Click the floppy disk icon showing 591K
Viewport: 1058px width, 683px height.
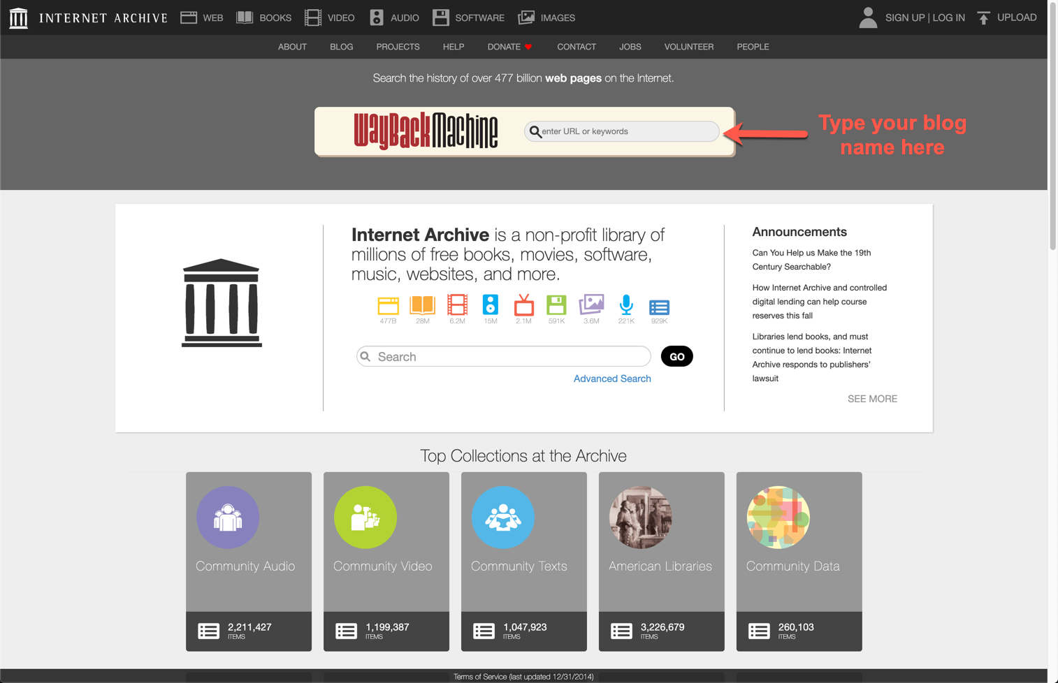coord(556,304)
